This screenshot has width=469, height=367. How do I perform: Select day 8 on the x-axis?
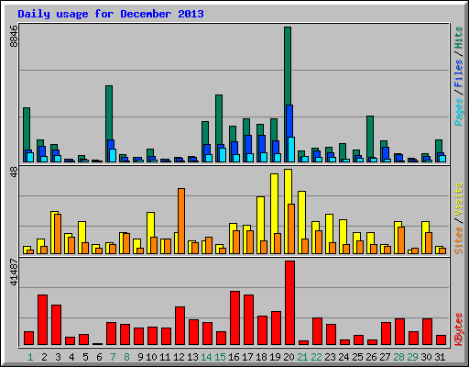(126, 357)
